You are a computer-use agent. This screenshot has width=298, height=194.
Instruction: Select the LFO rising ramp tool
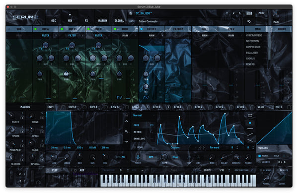[250, 134]
